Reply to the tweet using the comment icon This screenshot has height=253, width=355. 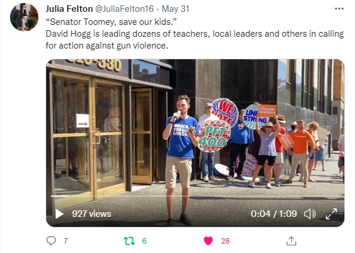click(x=51, y=241)
